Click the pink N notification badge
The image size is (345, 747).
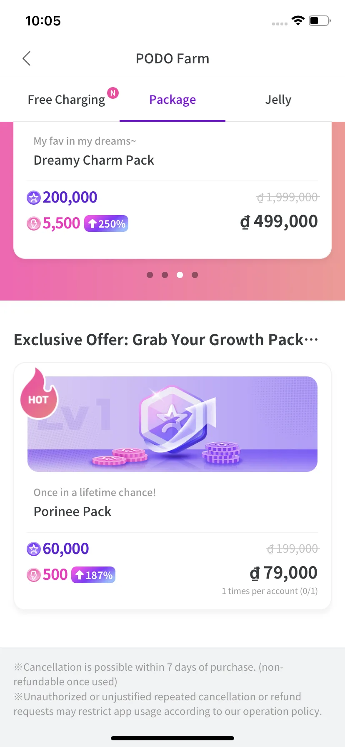(113, 93)
